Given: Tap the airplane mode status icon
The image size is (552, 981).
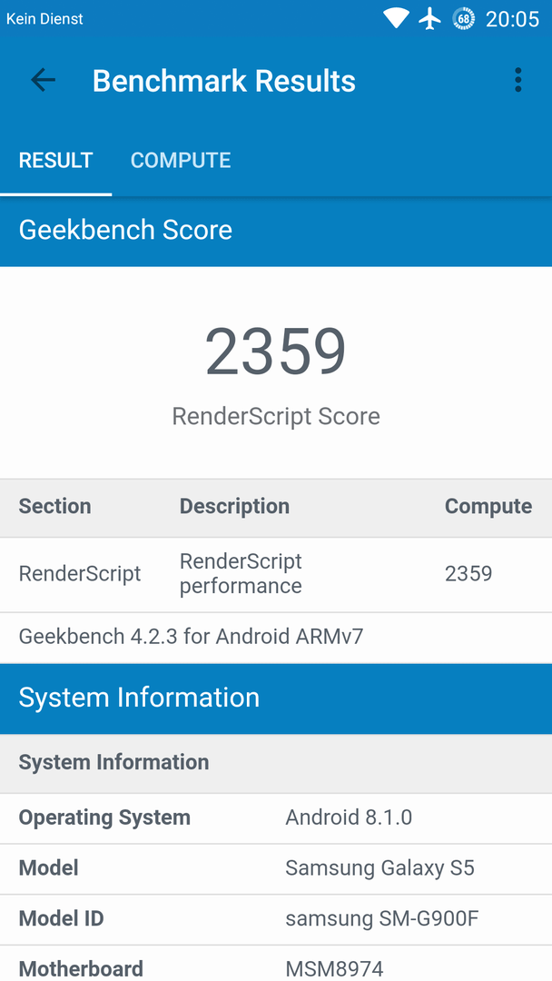Looking at the screenshot, I should click(430, 19).
